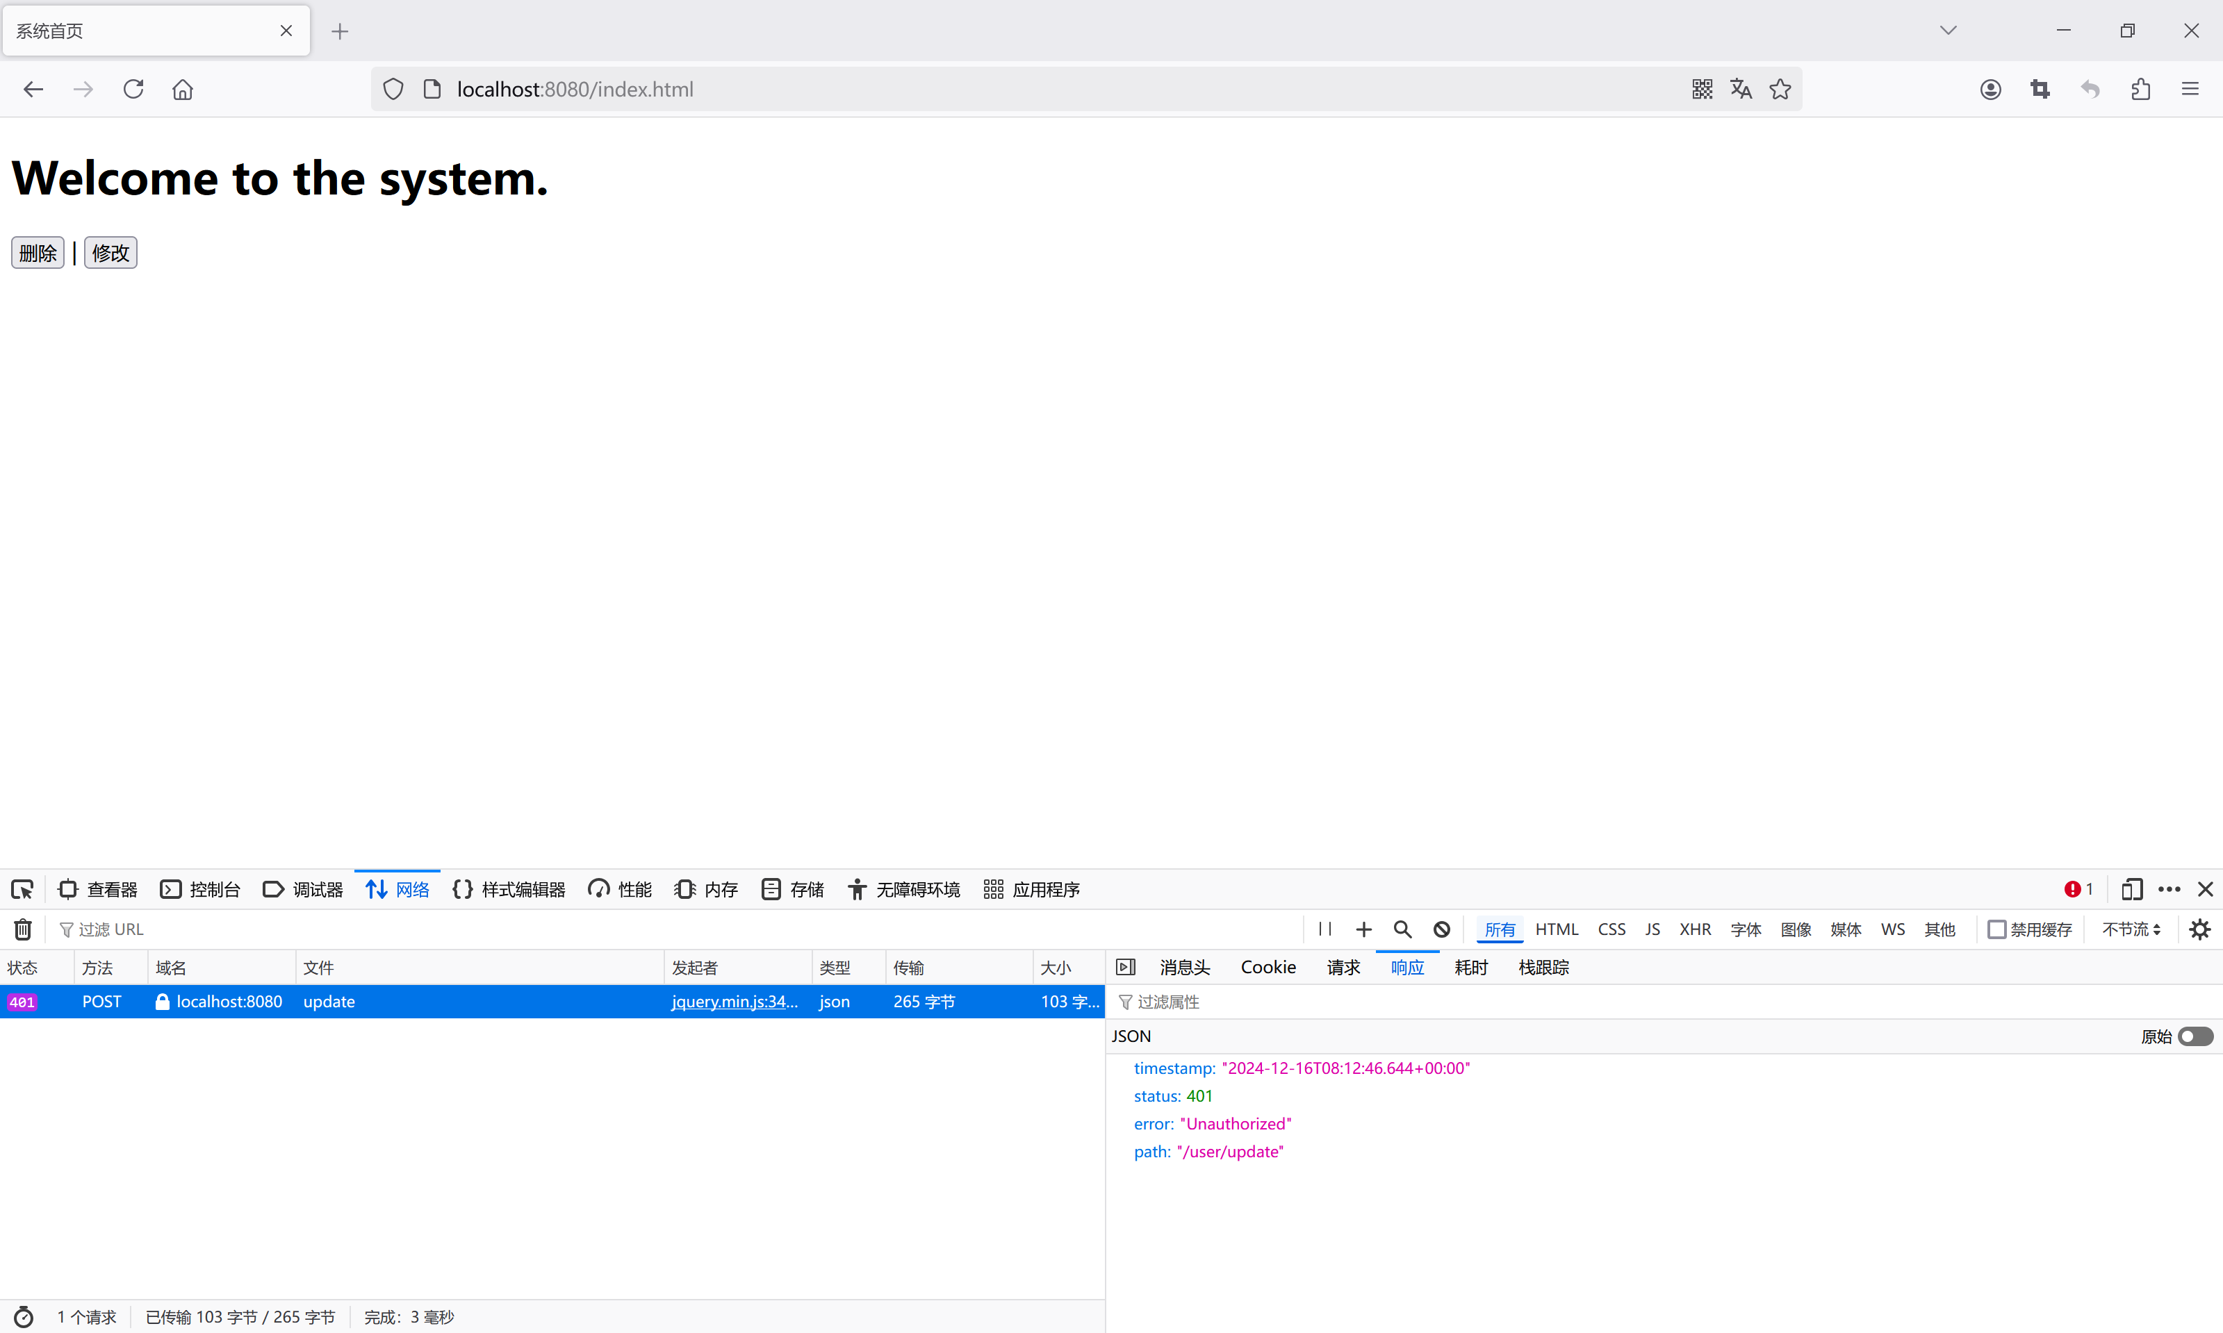This screenshot has height=1333, width=2223.
Task: Toggle responsive design mode
Action: (2132, 888)
